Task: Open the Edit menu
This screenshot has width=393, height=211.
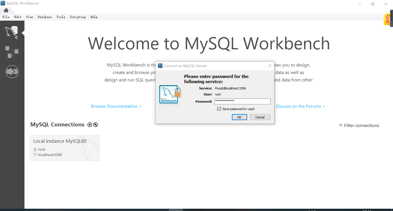Action: click(18, 17)
